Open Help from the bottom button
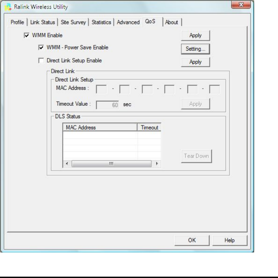This screenshot has width=278, height=278. click(x=230, y=240)
